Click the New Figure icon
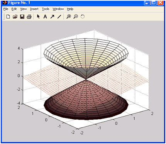The width and height of the screenshot is (166, 144). point(8,17)
